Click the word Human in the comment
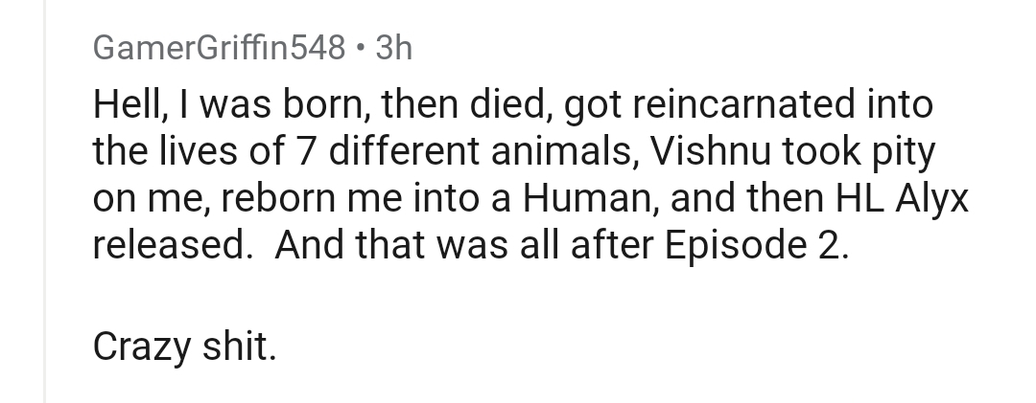 click(x=587, y=198)
